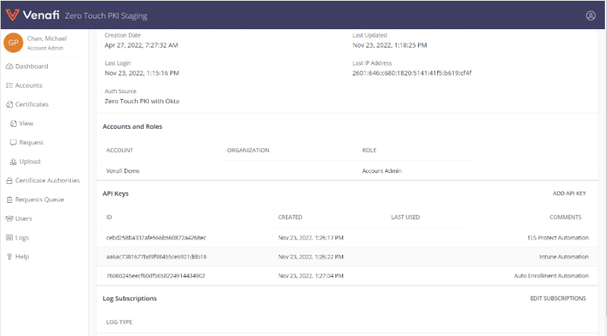Viewport: 607px width, 336px height.
Task: Sort API keys by CREATED column
Action: 290,217
